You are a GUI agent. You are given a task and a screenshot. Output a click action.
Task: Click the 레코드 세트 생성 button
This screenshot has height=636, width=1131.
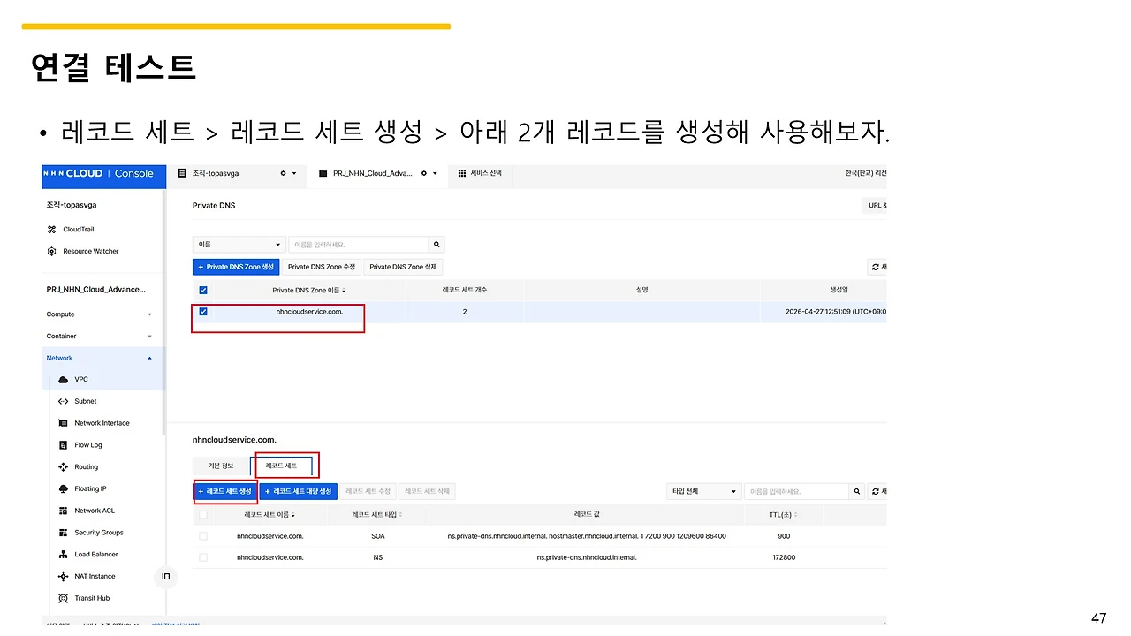tap(224, 491)
